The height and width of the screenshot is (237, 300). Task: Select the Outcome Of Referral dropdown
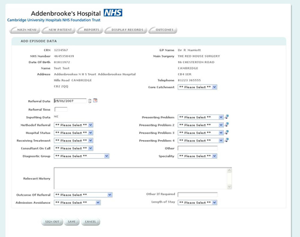pyautogui.click(x=83, y=195)
